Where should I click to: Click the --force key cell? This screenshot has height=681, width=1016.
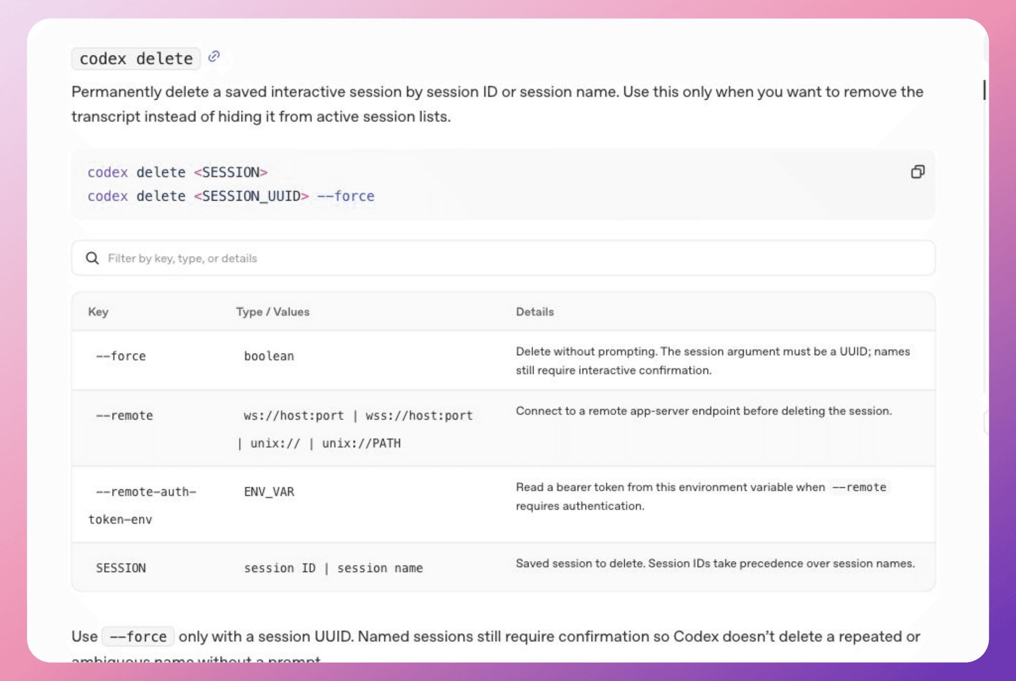coord(121,356)
